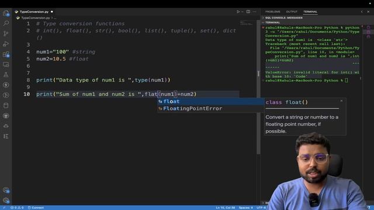Expand the SQL CONSOLE: MESSAGES section

[x=283, y=18]
